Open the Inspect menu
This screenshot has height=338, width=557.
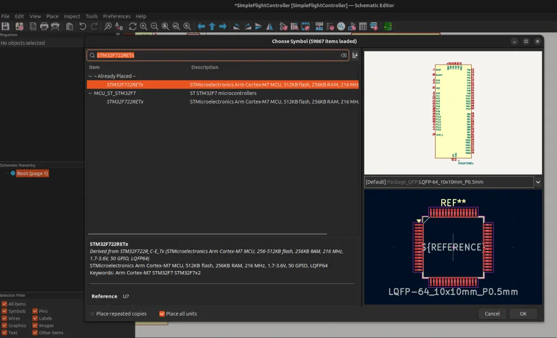[72, 16]
